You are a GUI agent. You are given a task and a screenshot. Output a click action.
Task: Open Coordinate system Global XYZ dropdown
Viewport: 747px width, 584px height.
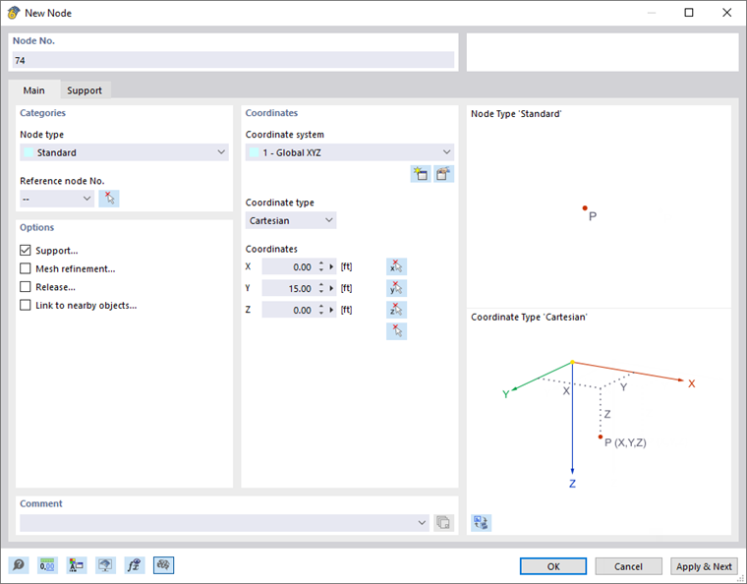point(350,152)
